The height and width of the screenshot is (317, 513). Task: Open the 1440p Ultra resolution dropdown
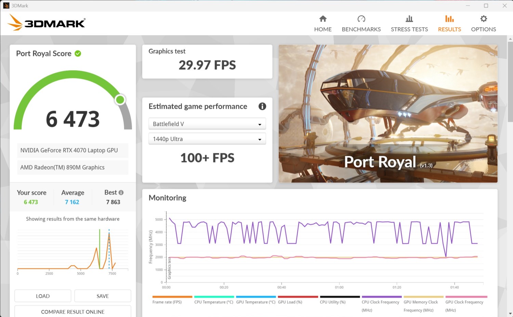click(x=207, y=139)
